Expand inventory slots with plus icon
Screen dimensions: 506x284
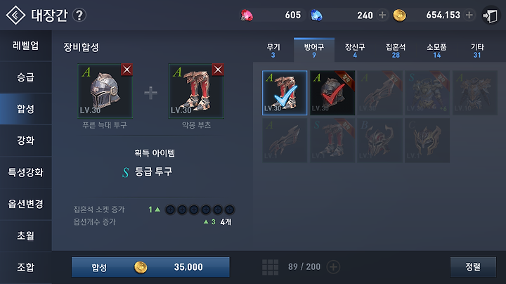point(333,267)
